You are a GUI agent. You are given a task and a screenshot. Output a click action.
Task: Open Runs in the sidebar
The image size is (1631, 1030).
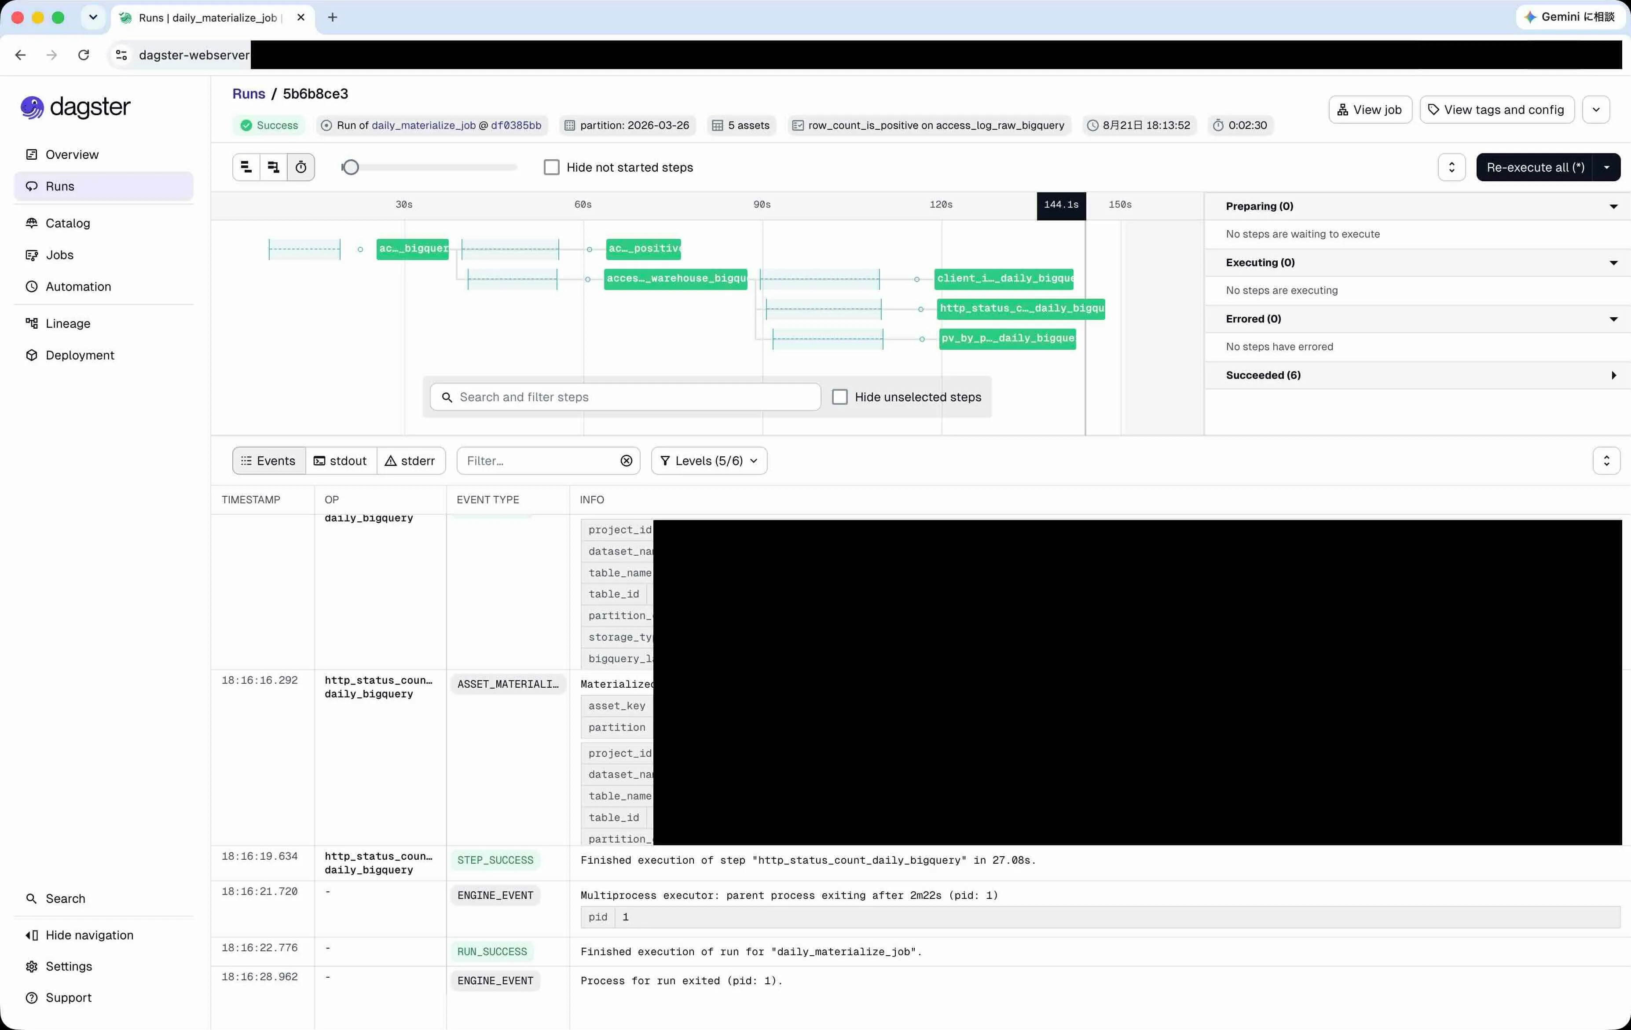point(104,186)
